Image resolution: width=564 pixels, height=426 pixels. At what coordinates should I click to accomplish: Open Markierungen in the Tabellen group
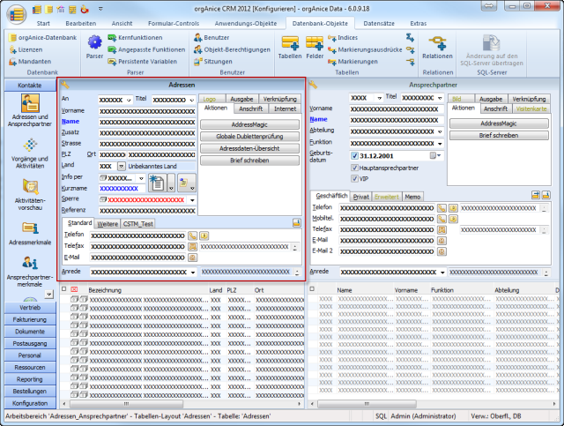coord(352,62)
